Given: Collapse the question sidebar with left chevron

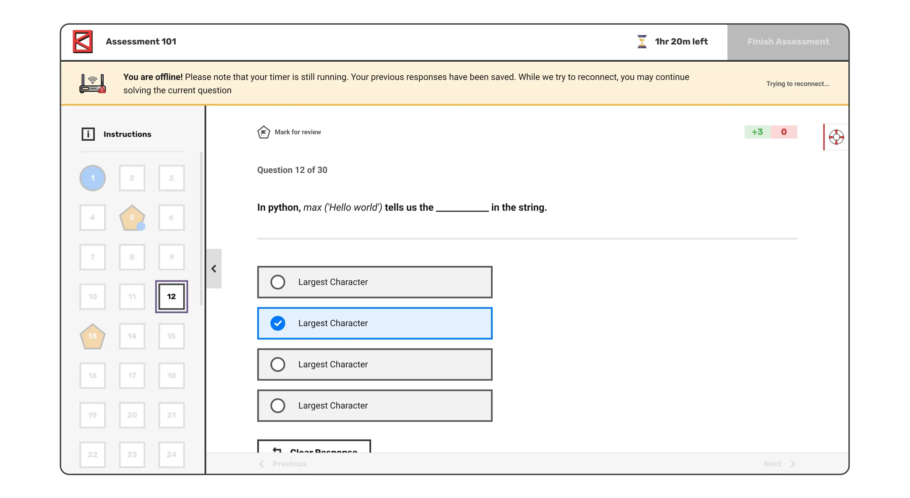Looking at the screenshot, I should point(214,269).
